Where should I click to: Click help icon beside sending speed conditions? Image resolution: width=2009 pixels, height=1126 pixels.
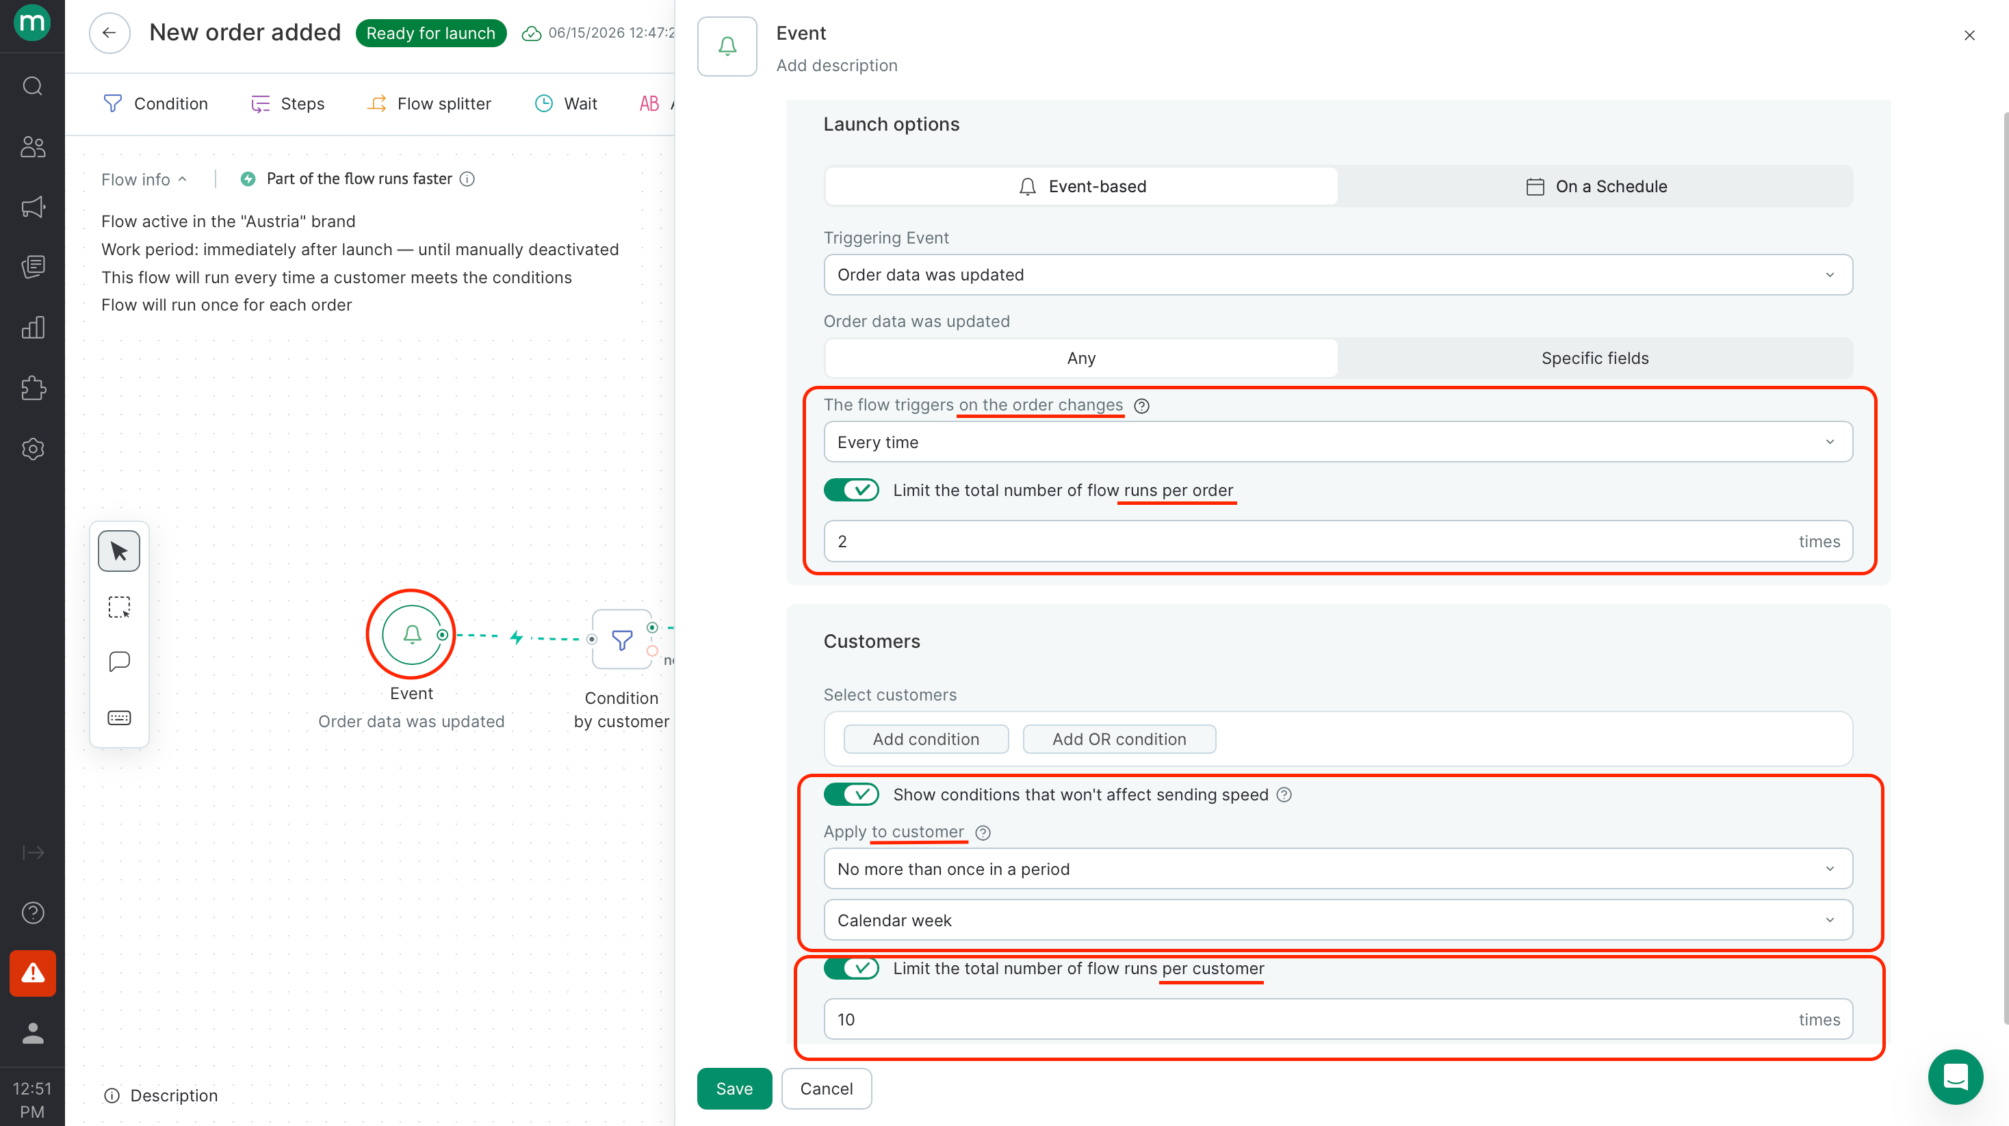[1284, 795]
